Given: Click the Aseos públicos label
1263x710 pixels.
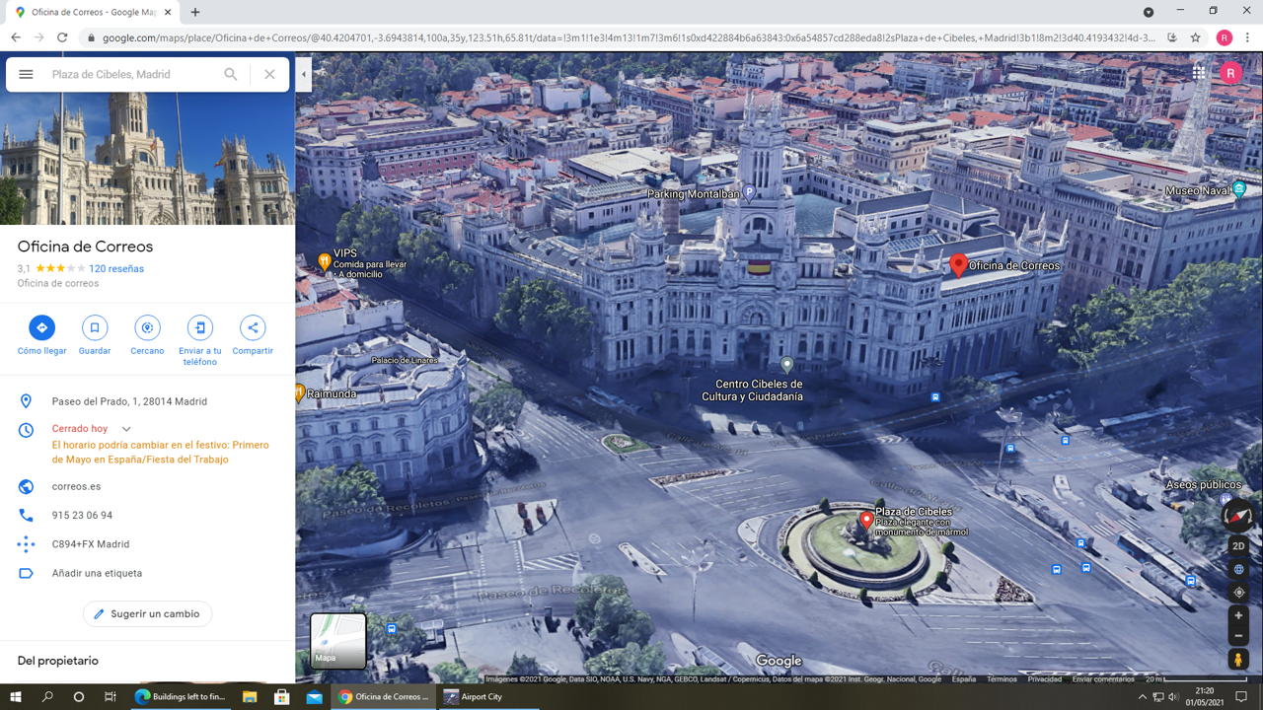Looking at the screenshot, I should point(1203,485).
